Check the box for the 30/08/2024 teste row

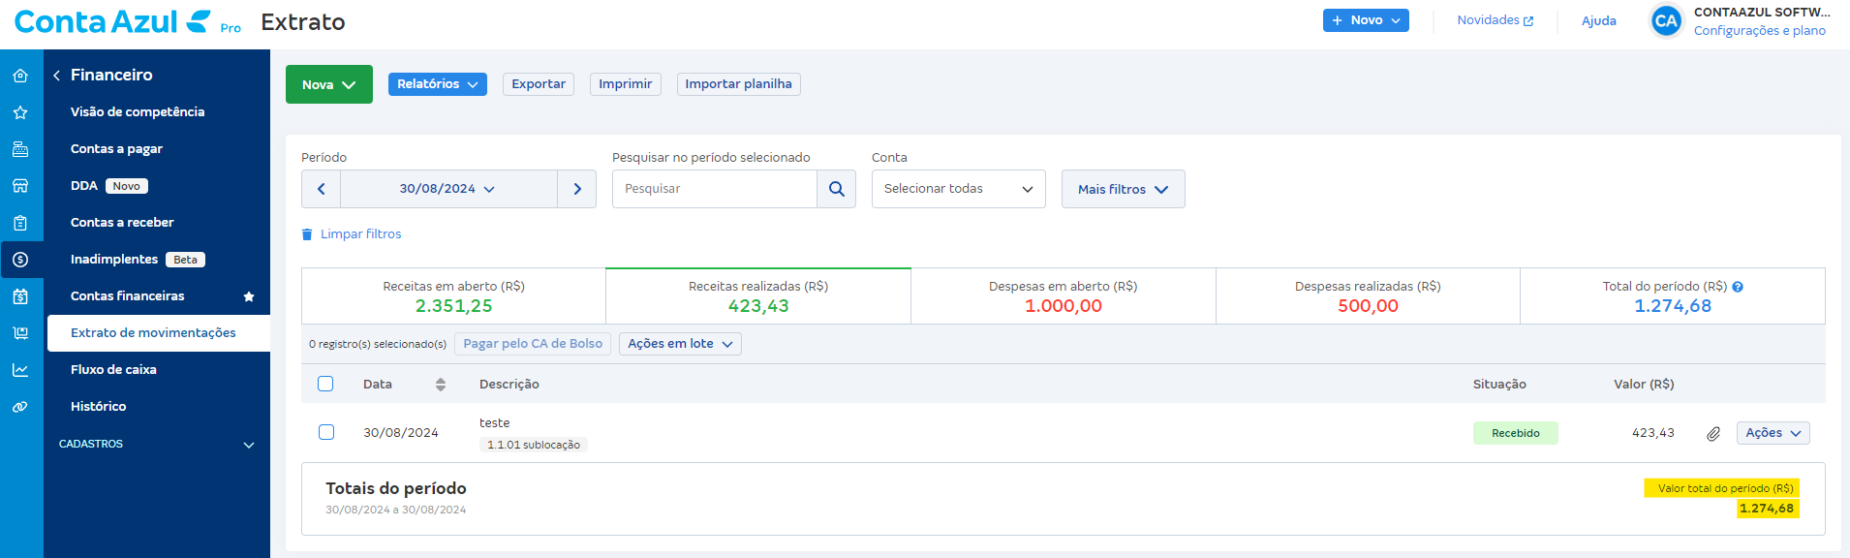coord(326,432)
